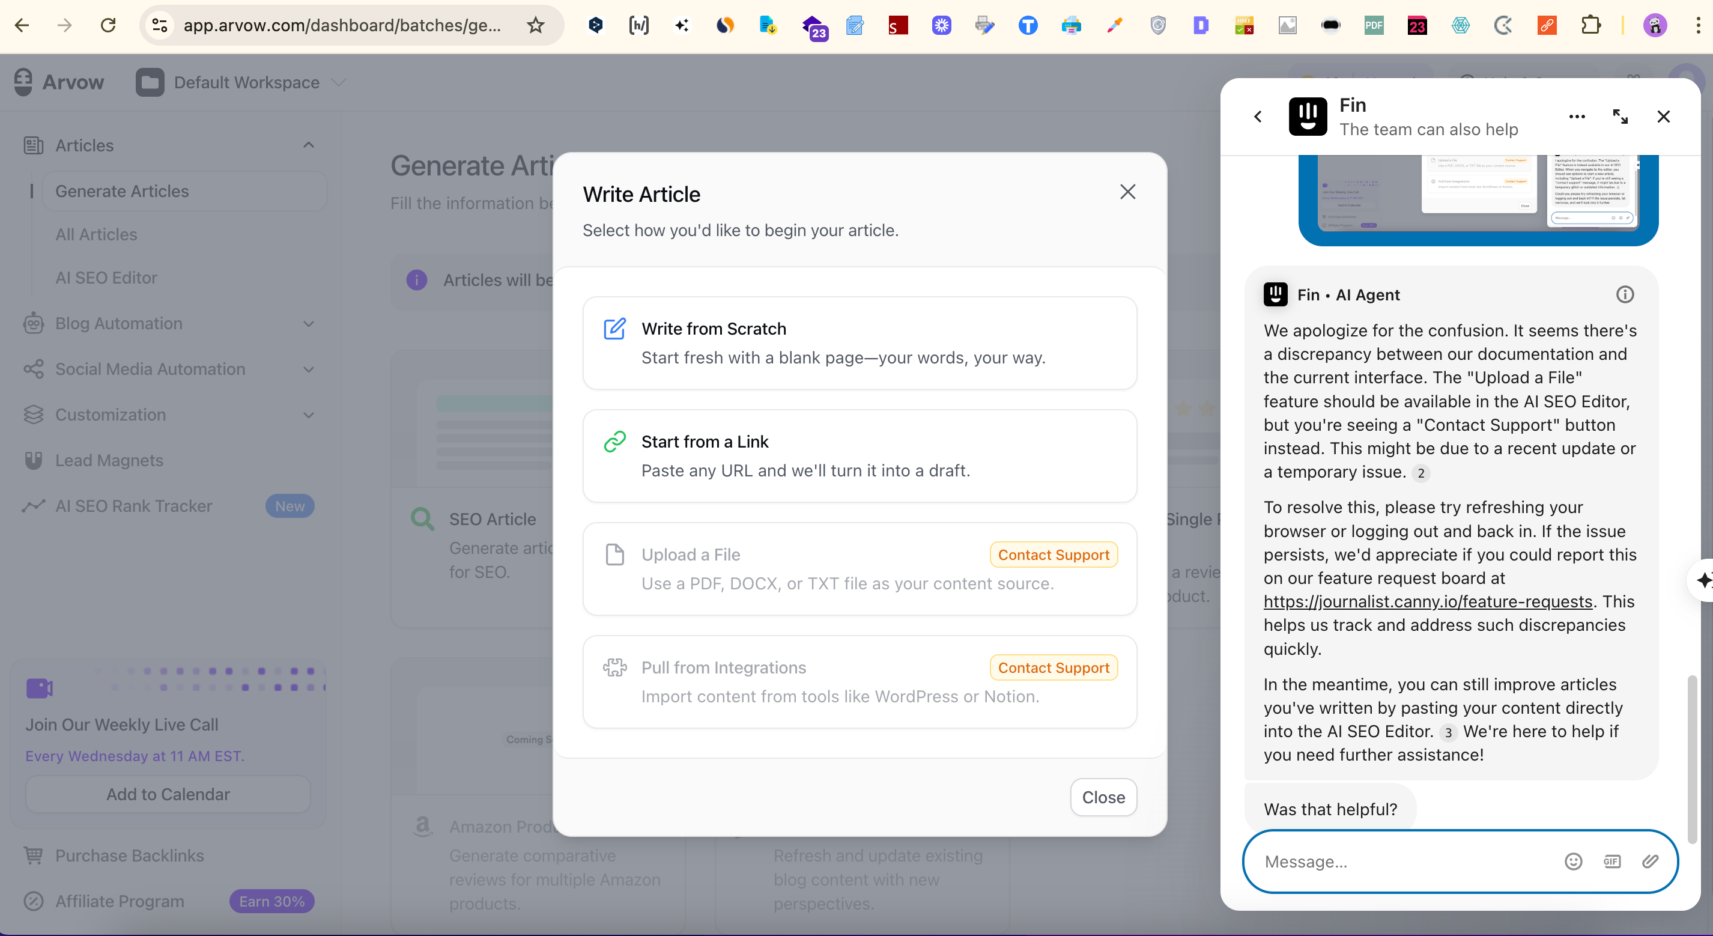Close the Fin chat panel
This screenshot has width=1713, height=936.
1663,117
